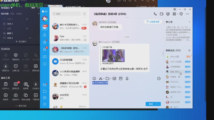Open the Fate conversation
Screen dimensions: 214x120
(69, 38)
